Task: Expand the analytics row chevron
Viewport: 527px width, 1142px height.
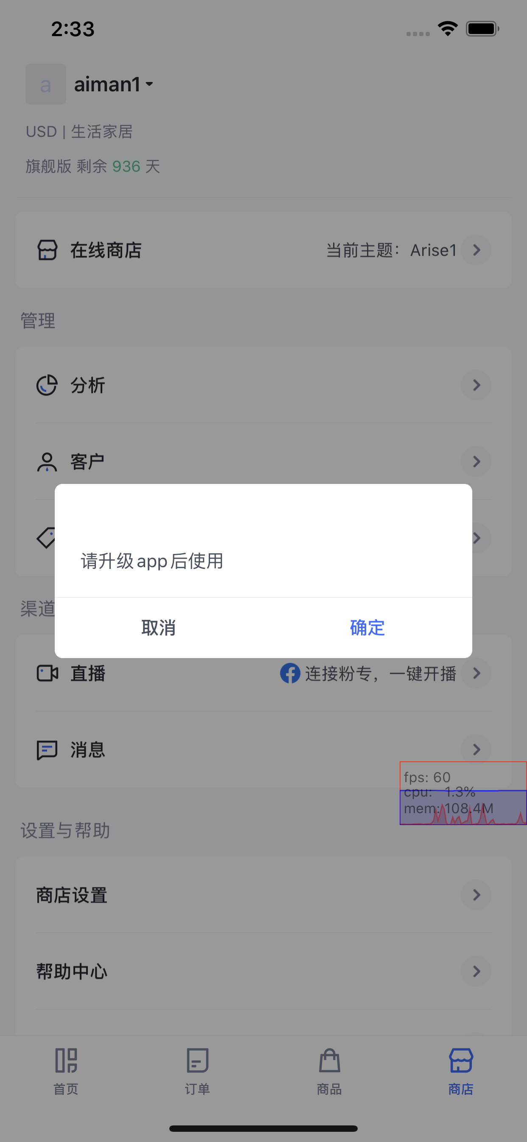Action: 476,385
